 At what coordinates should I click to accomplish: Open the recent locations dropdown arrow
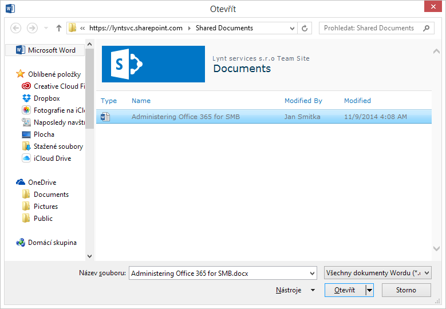pos(46,28)
